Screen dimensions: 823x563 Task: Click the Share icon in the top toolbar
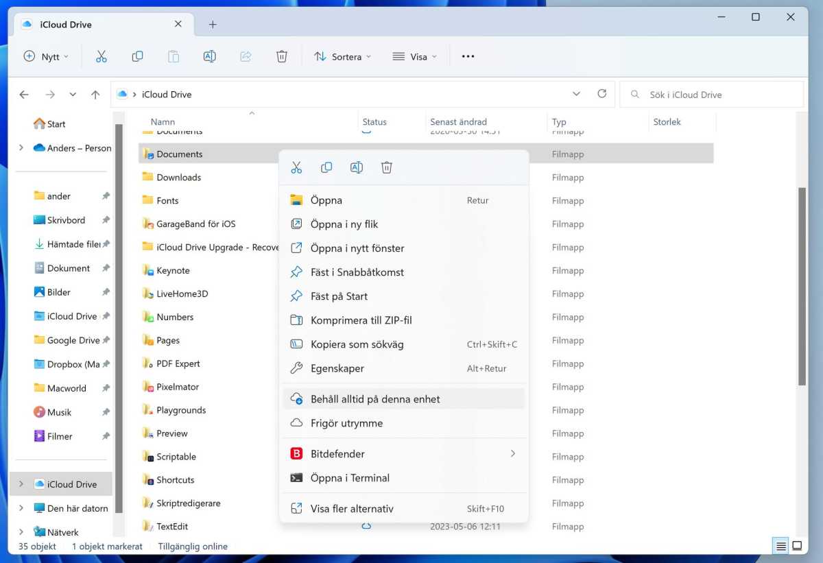(x=246, y=57)
